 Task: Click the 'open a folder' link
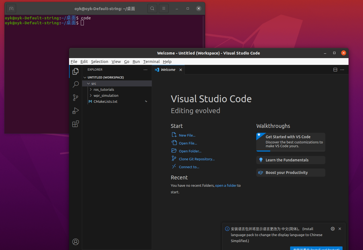coord(226,185)
